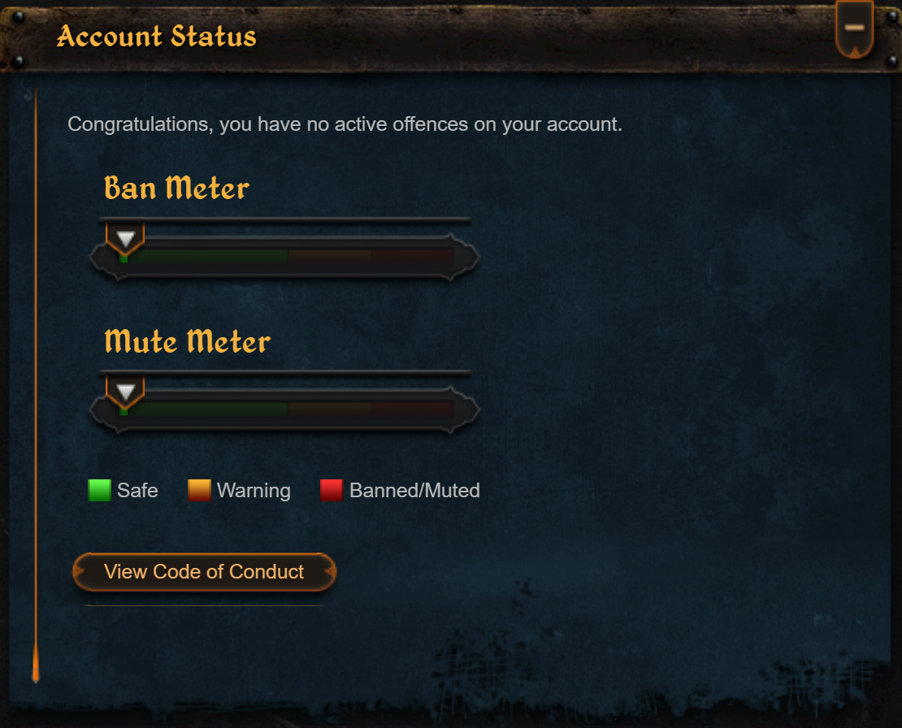Click the Safe legend label text
Screen dimensions: 902x728
coord(137,491)
